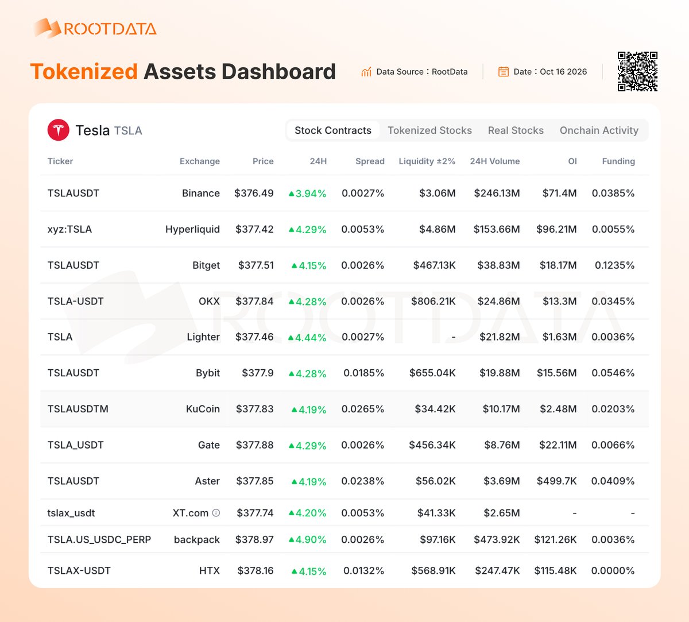Click the Binance exchange name
Screen dimensions: 689x622
(x=201, y=194)
